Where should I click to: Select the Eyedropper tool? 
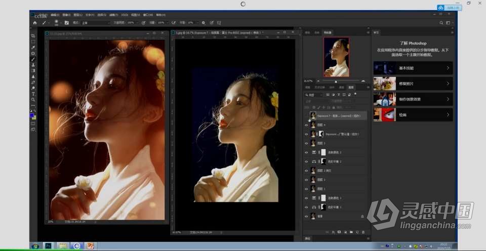pos(33,48)
